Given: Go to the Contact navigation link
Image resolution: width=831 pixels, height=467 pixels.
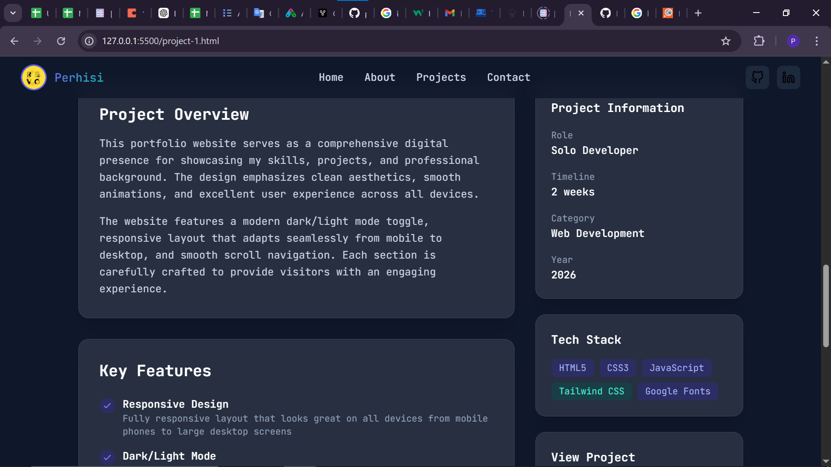Looking at the screenshot, I should pyautogui.click(x=508, y=77).
